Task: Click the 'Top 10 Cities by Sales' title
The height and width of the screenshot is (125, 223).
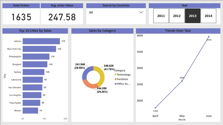Action: point(35,31)
